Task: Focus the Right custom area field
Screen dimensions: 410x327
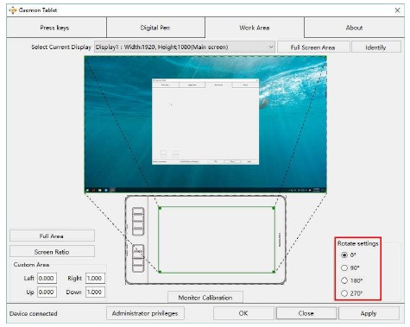Action: click(x=95, y=279)
